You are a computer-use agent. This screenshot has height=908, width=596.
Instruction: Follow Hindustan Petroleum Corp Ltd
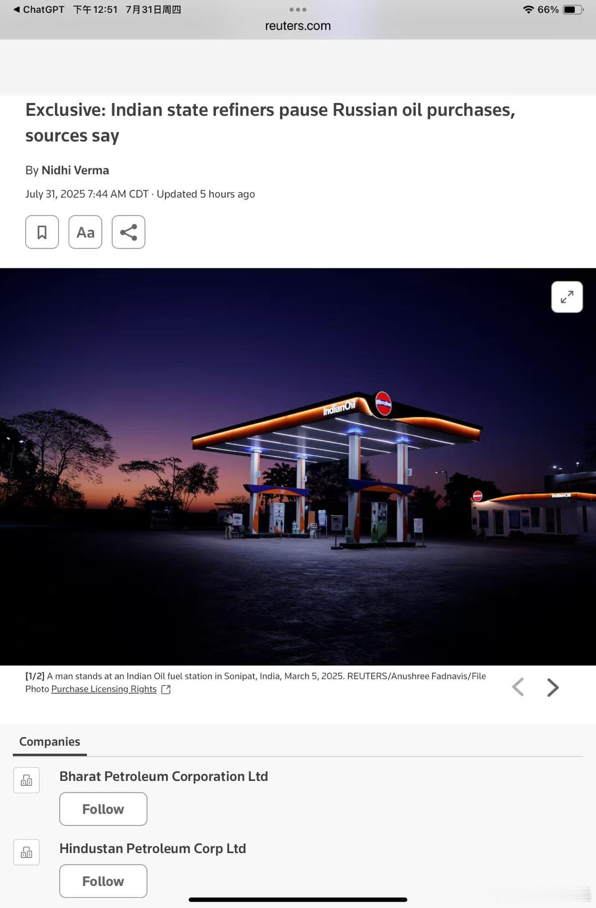pos(103,881)
